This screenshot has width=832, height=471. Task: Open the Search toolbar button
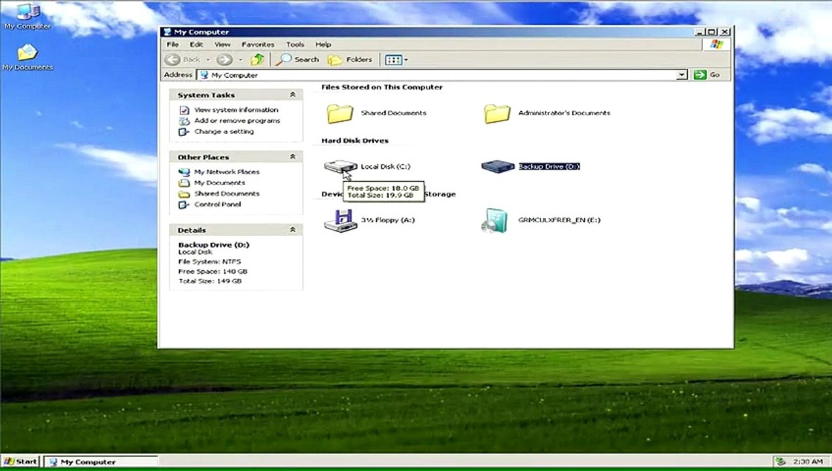coord(298,60)
